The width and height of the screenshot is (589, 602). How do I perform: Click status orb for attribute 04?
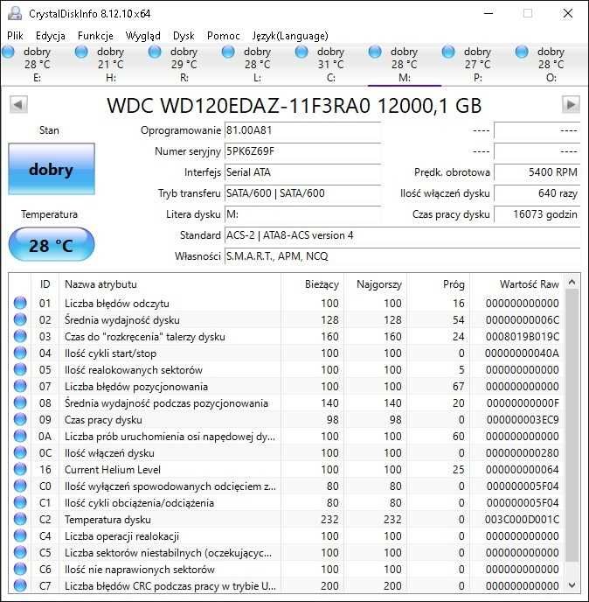pos(20,353)
